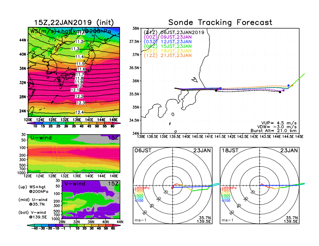Click '≥850hPa' in the 06JST hodograph legend
This screenshot has height=246, width=319.
tap(142, 188)
